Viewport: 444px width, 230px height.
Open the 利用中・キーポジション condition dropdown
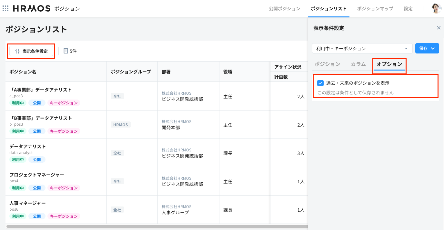(x=362, y=48)
